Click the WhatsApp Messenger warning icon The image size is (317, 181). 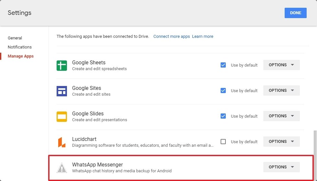point(62,168)
